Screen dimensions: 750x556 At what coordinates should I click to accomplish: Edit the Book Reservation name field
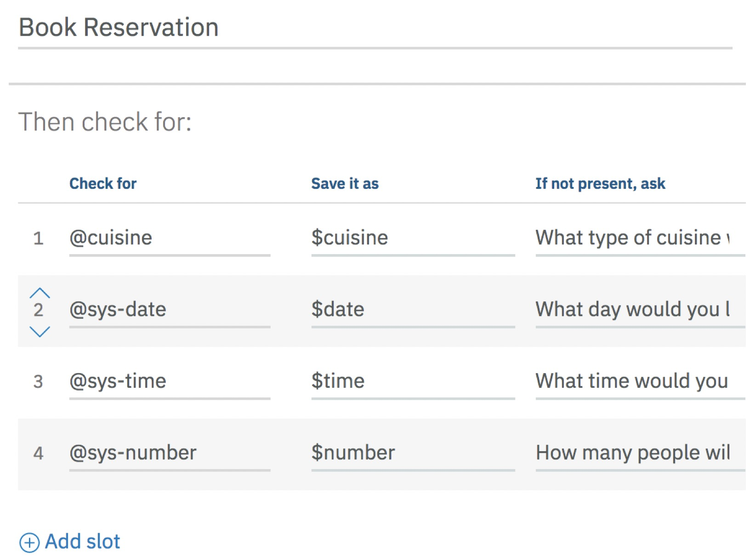(x=375, y=28)
